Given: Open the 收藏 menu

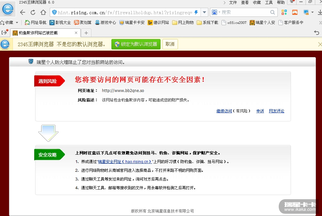Looking at the screenshot, I should 257,3.
